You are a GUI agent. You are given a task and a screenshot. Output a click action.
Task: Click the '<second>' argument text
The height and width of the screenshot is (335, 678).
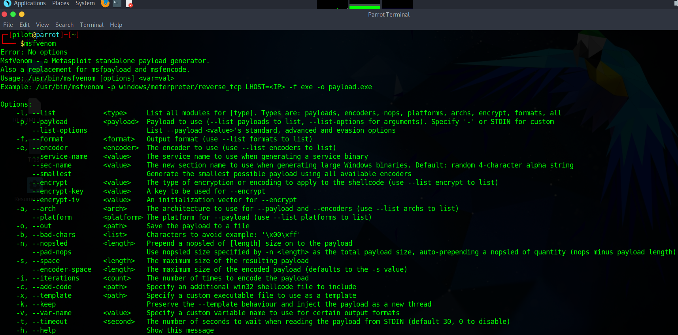pos(119,322)
